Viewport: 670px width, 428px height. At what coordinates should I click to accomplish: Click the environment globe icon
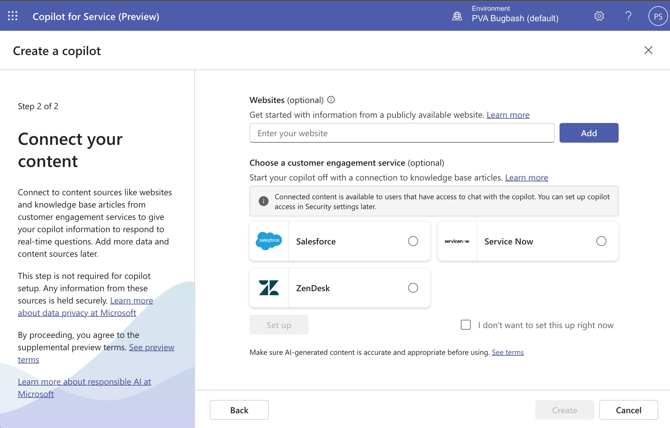pyautogui.click(x=457, y=16)
